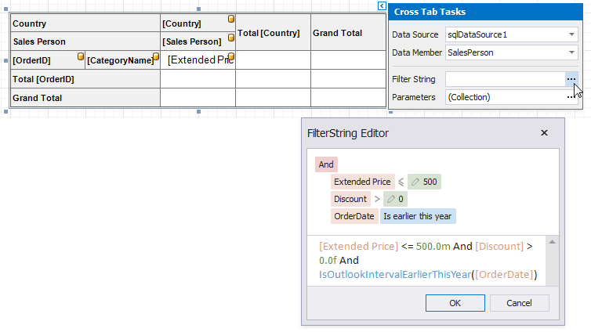Click database icon on the [Country] cell
591x332 pixels.
pyautogui.click(x=231, y=19)
